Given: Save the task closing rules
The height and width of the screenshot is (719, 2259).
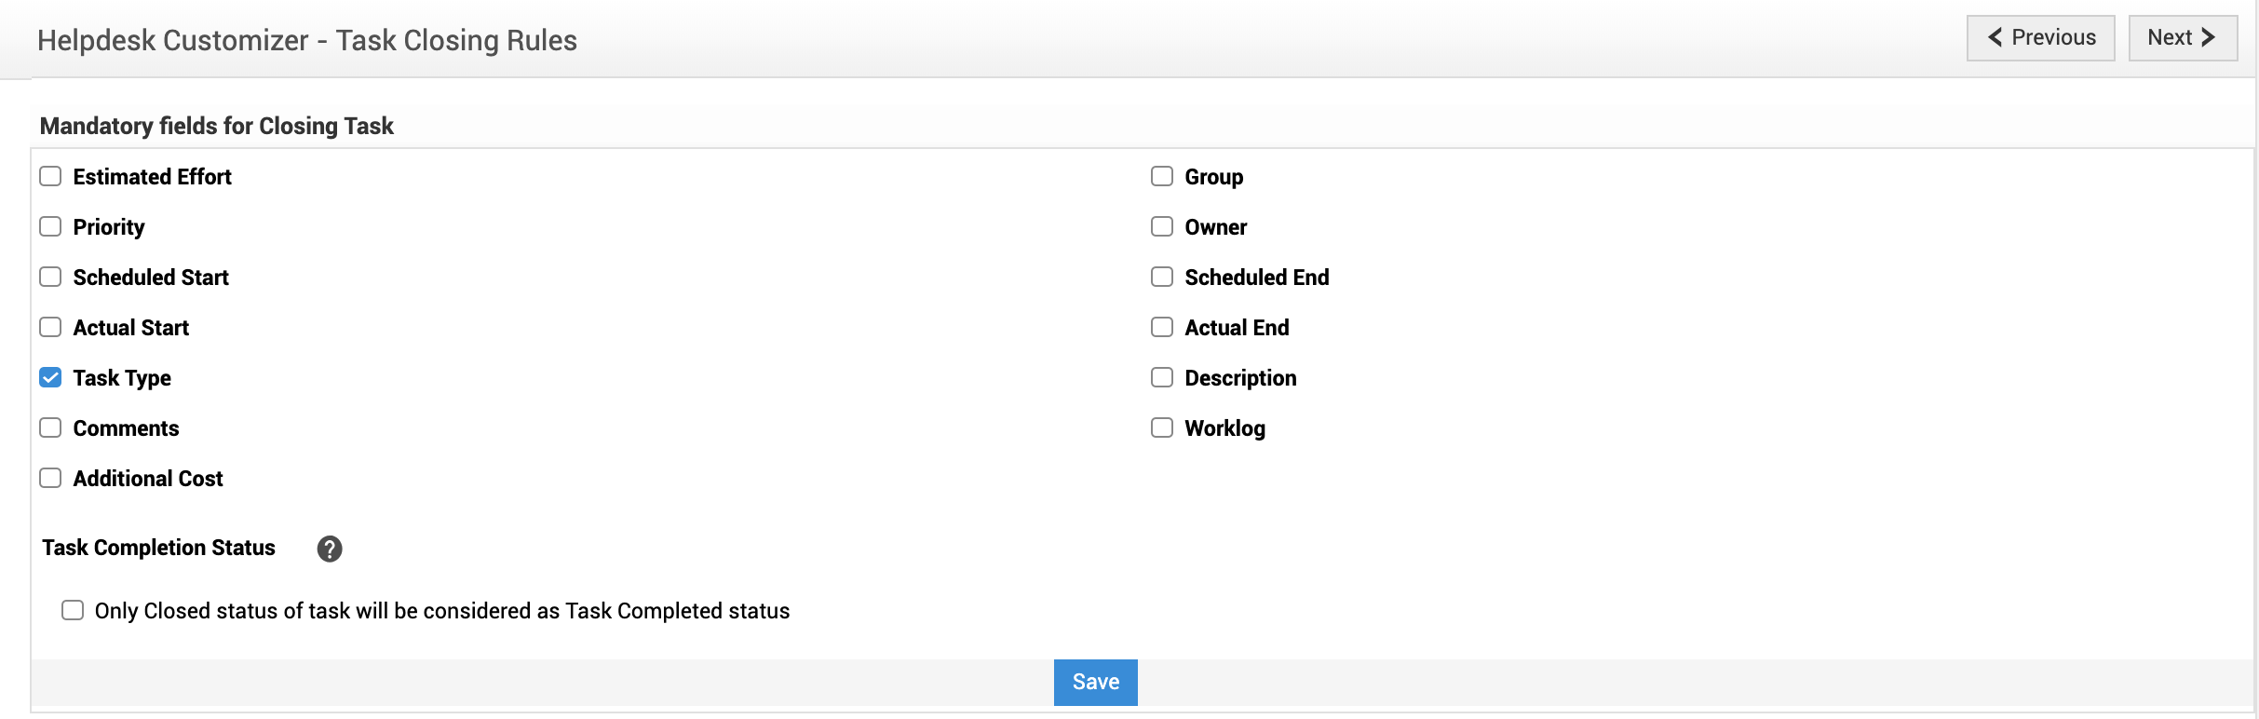Looking at the screenshot, I should click(1095, 682).
